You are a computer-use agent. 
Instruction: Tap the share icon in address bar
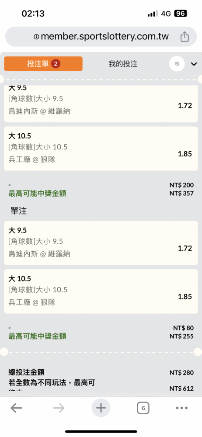(185, 37)
